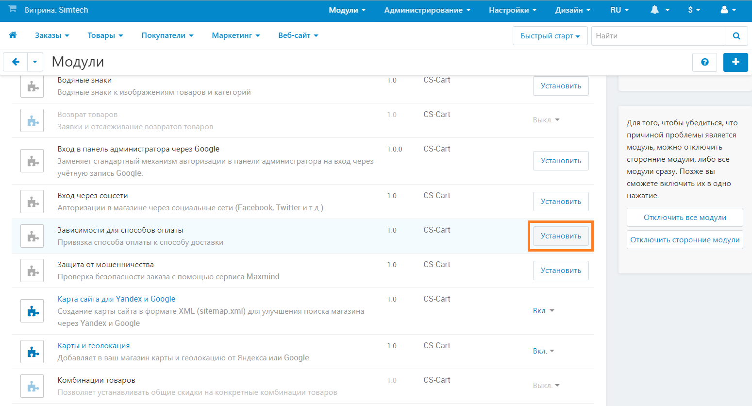This screenshot has width=752, height=406.
Task: Open the user account icon menu
Action: coord(728,10)
